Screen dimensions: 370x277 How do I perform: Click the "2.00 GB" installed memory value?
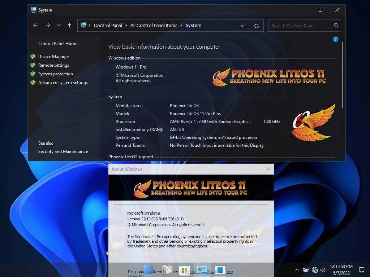177,129
